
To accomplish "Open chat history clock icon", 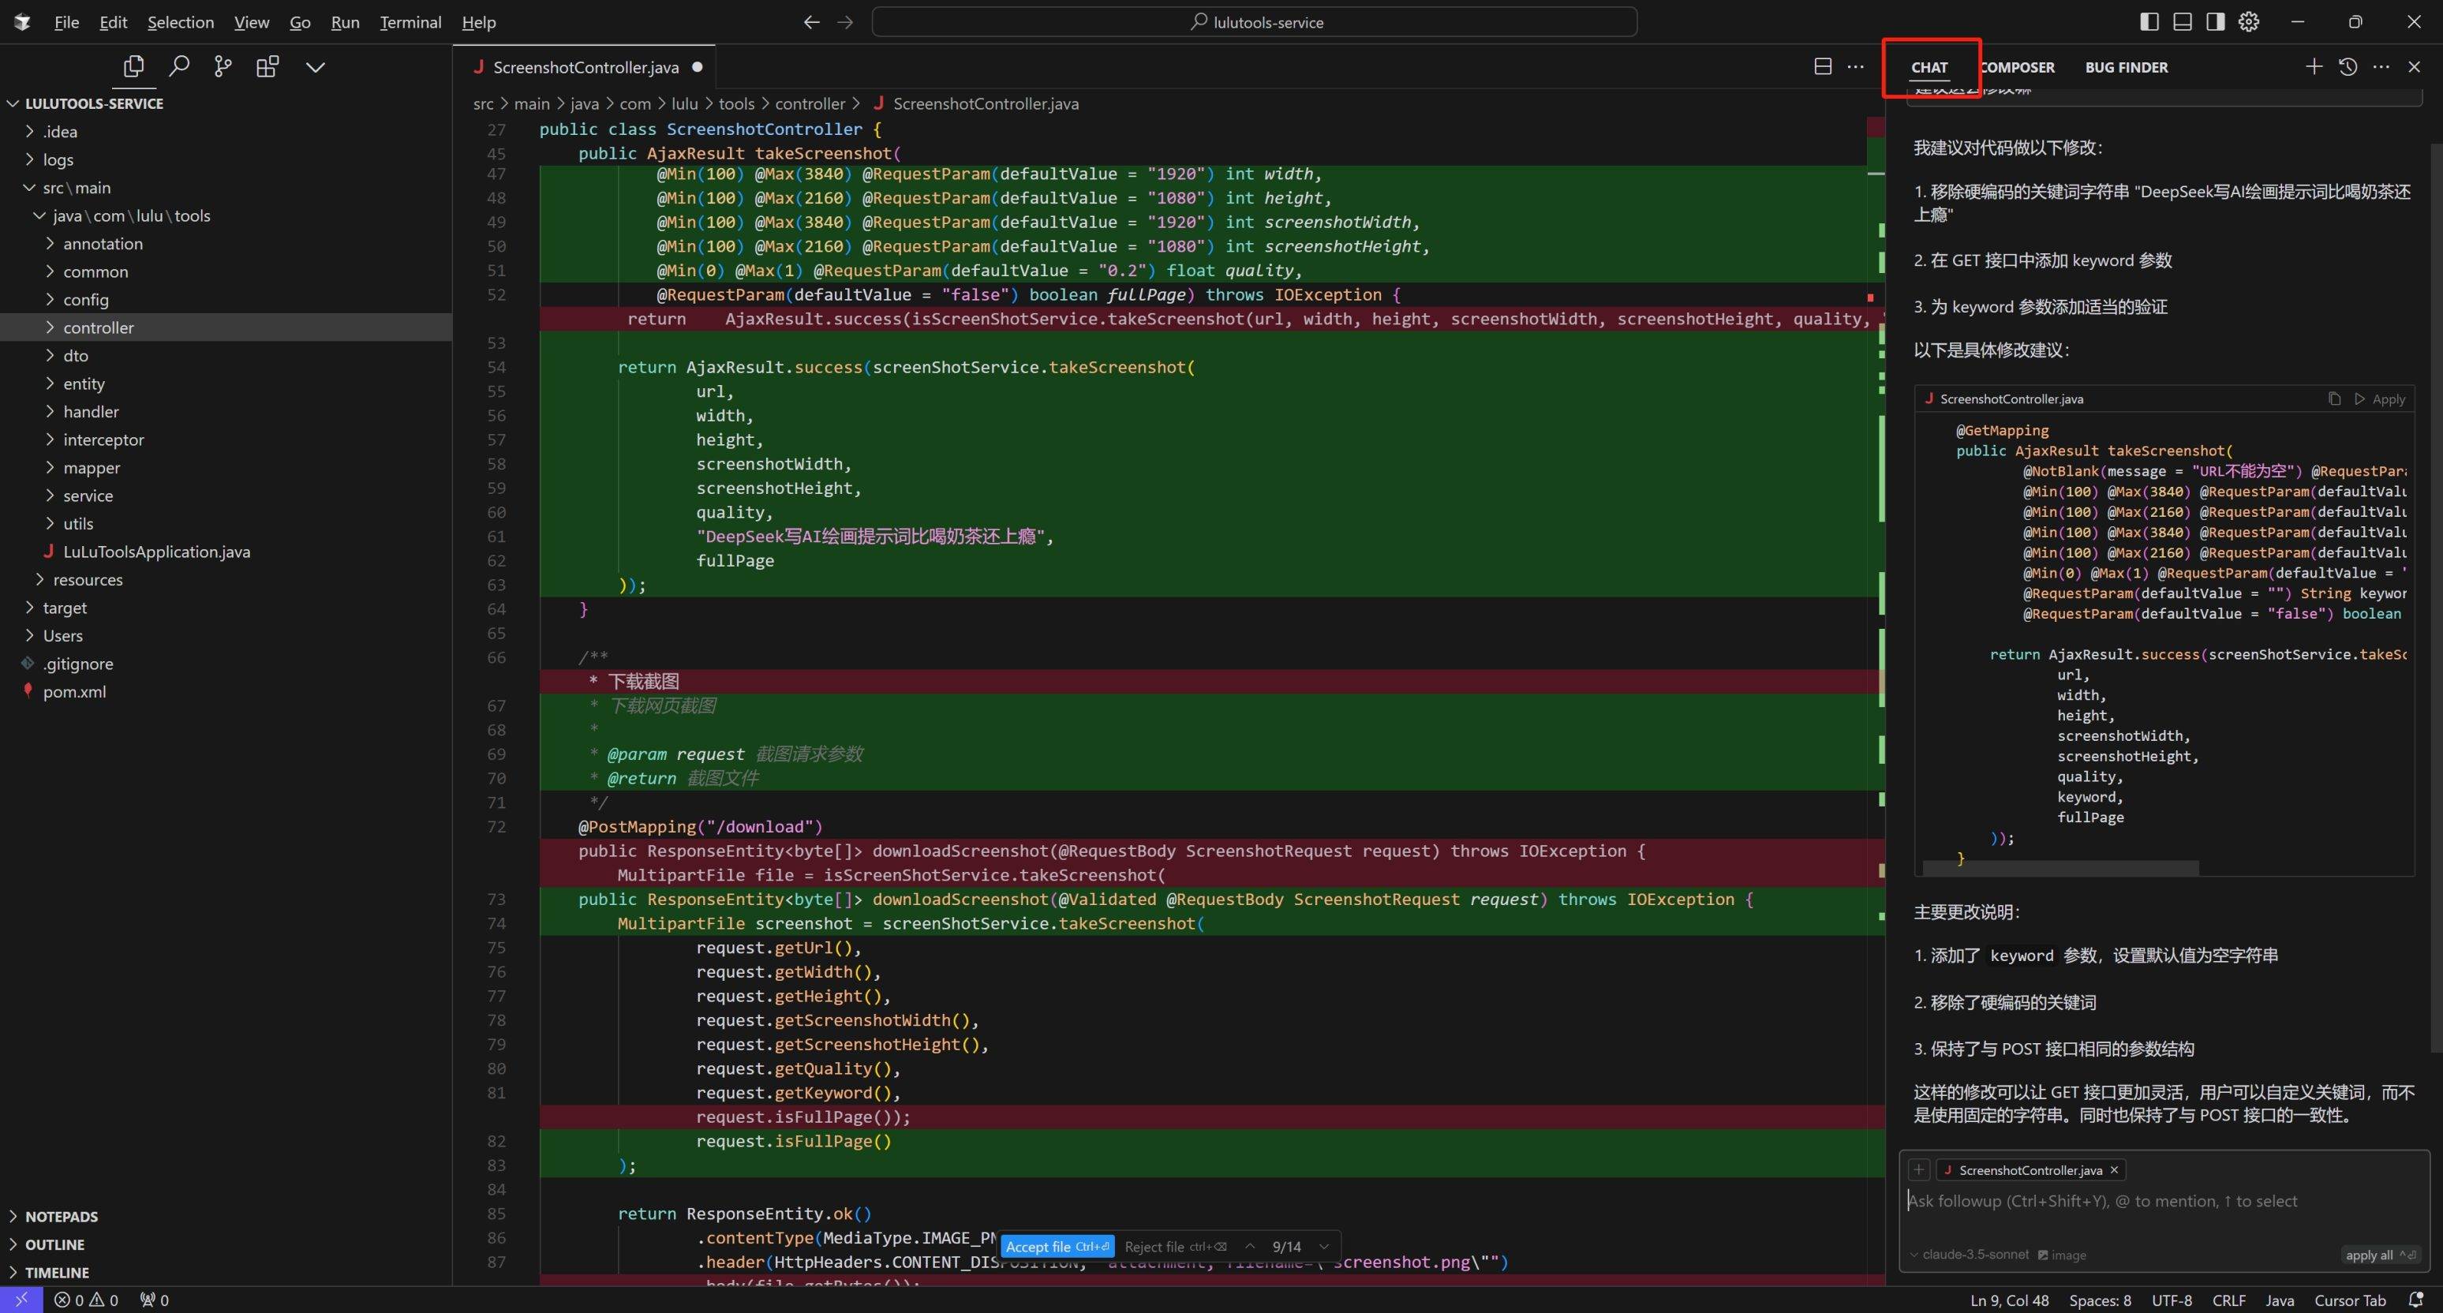I will (x=2348, y=66).
